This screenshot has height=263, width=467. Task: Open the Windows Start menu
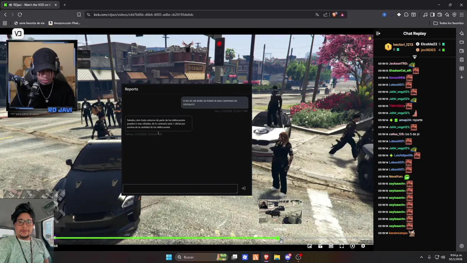pos(169,257)
